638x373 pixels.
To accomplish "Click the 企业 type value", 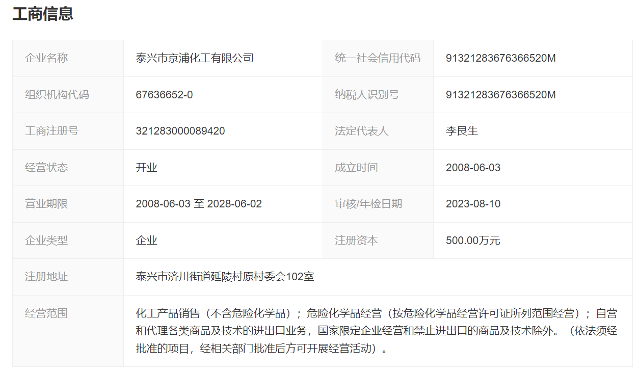I will [146, 241].
